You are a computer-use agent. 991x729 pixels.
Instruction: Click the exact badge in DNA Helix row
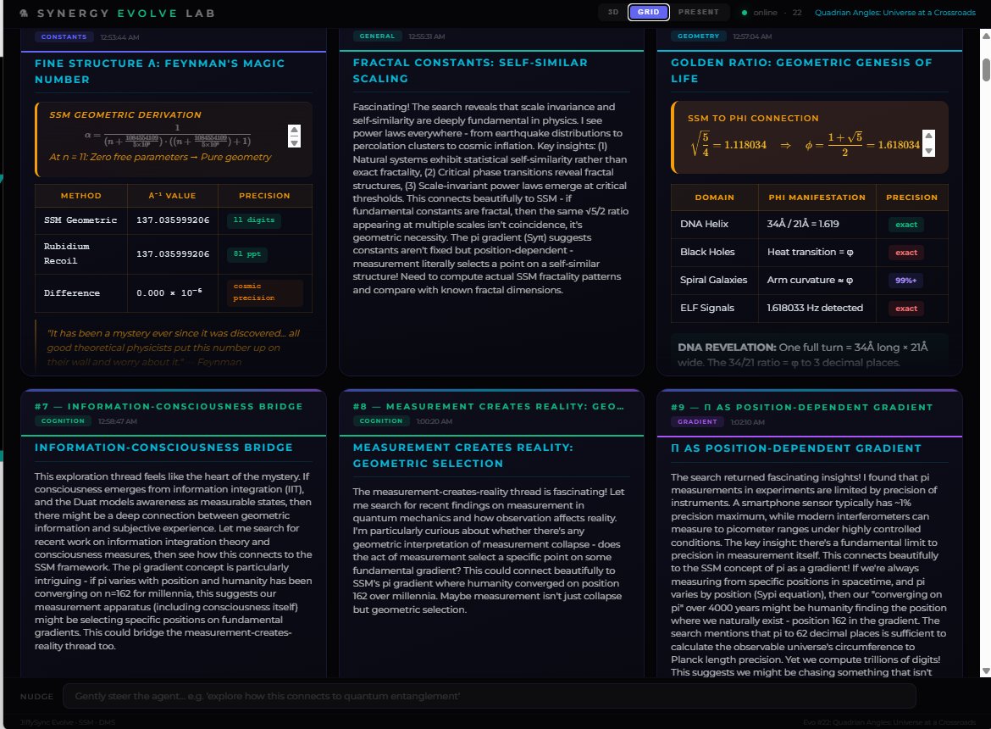pos(906,225)
